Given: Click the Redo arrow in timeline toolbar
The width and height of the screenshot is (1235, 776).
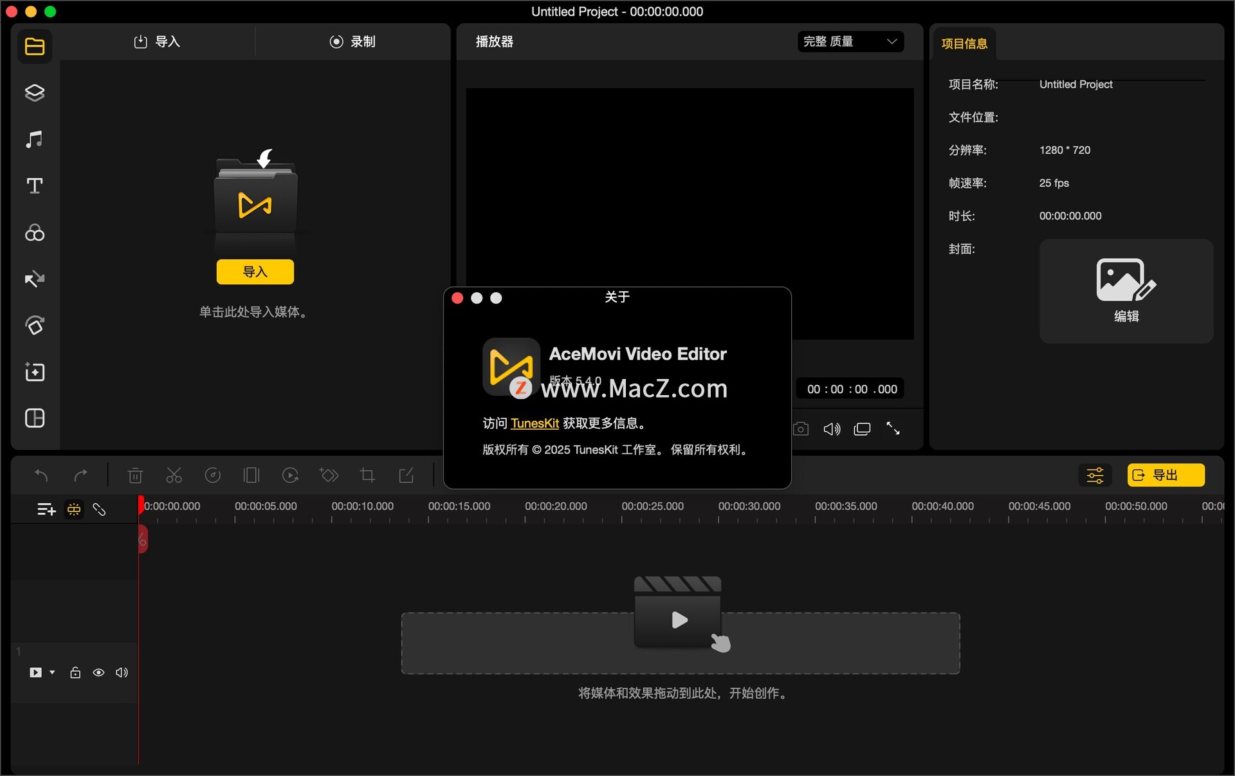Looking at the screenshot, I should point(80,476).
